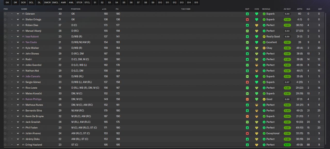Toggle the picked checkbox for Kevin De Bruyne

click(5, 116)
